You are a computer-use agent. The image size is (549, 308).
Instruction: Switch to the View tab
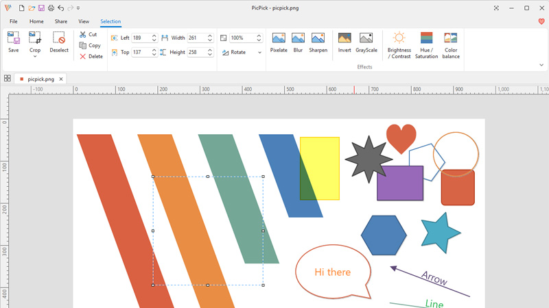click(x=84, y=21)
